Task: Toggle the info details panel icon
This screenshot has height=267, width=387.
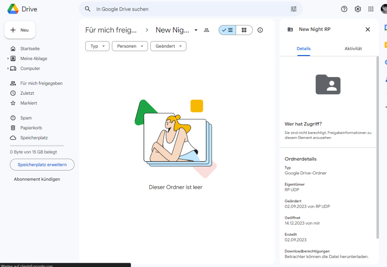Action: pyautogui.click(x=260, y=30)
